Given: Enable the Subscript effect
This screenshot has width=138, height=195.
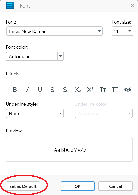Looking at the screenshot, I should 78,90.
